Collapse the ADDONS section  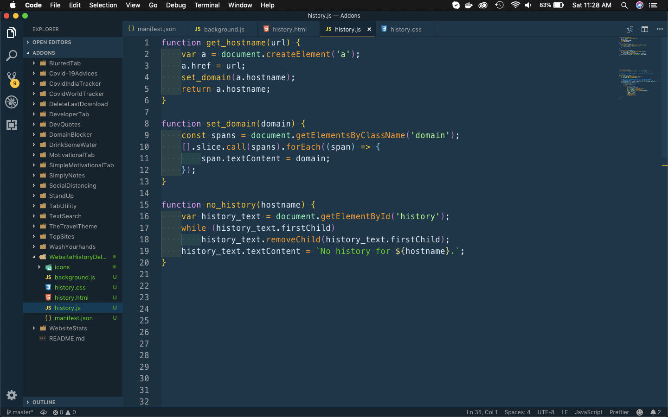(x=73, y=53)
